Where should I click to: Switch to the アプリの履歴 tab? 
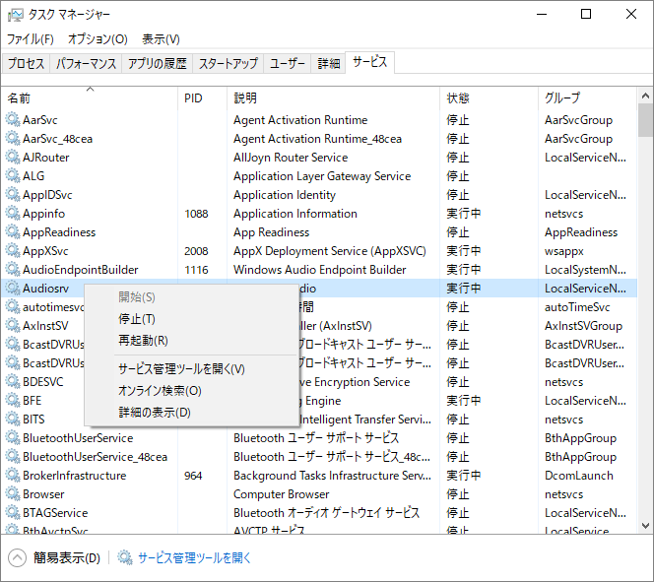[157, 63]
